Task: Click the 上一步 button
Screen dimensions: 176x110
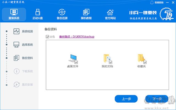Action: click(x=126, y=99)
